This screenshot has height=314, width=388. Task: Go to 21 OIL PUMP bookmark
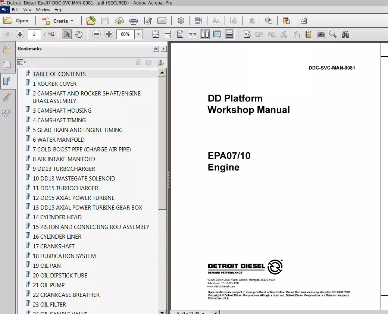pyautogui.click(x=48, y=285)
